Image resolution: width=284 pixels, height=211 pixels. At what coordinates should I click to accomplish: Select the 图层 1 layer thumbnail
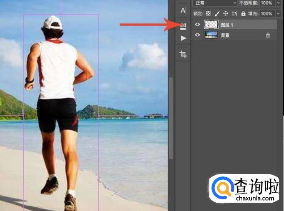click(x=211, y=25)
